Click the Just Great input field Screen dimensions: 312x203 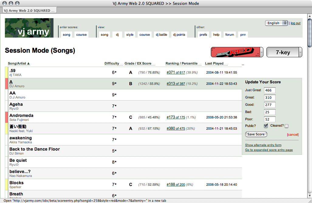(269, 90)
